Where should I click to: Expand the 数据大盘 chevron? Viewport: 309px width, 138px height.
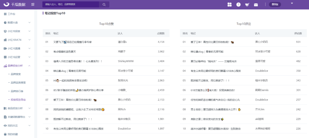click(x=29, y=23)
